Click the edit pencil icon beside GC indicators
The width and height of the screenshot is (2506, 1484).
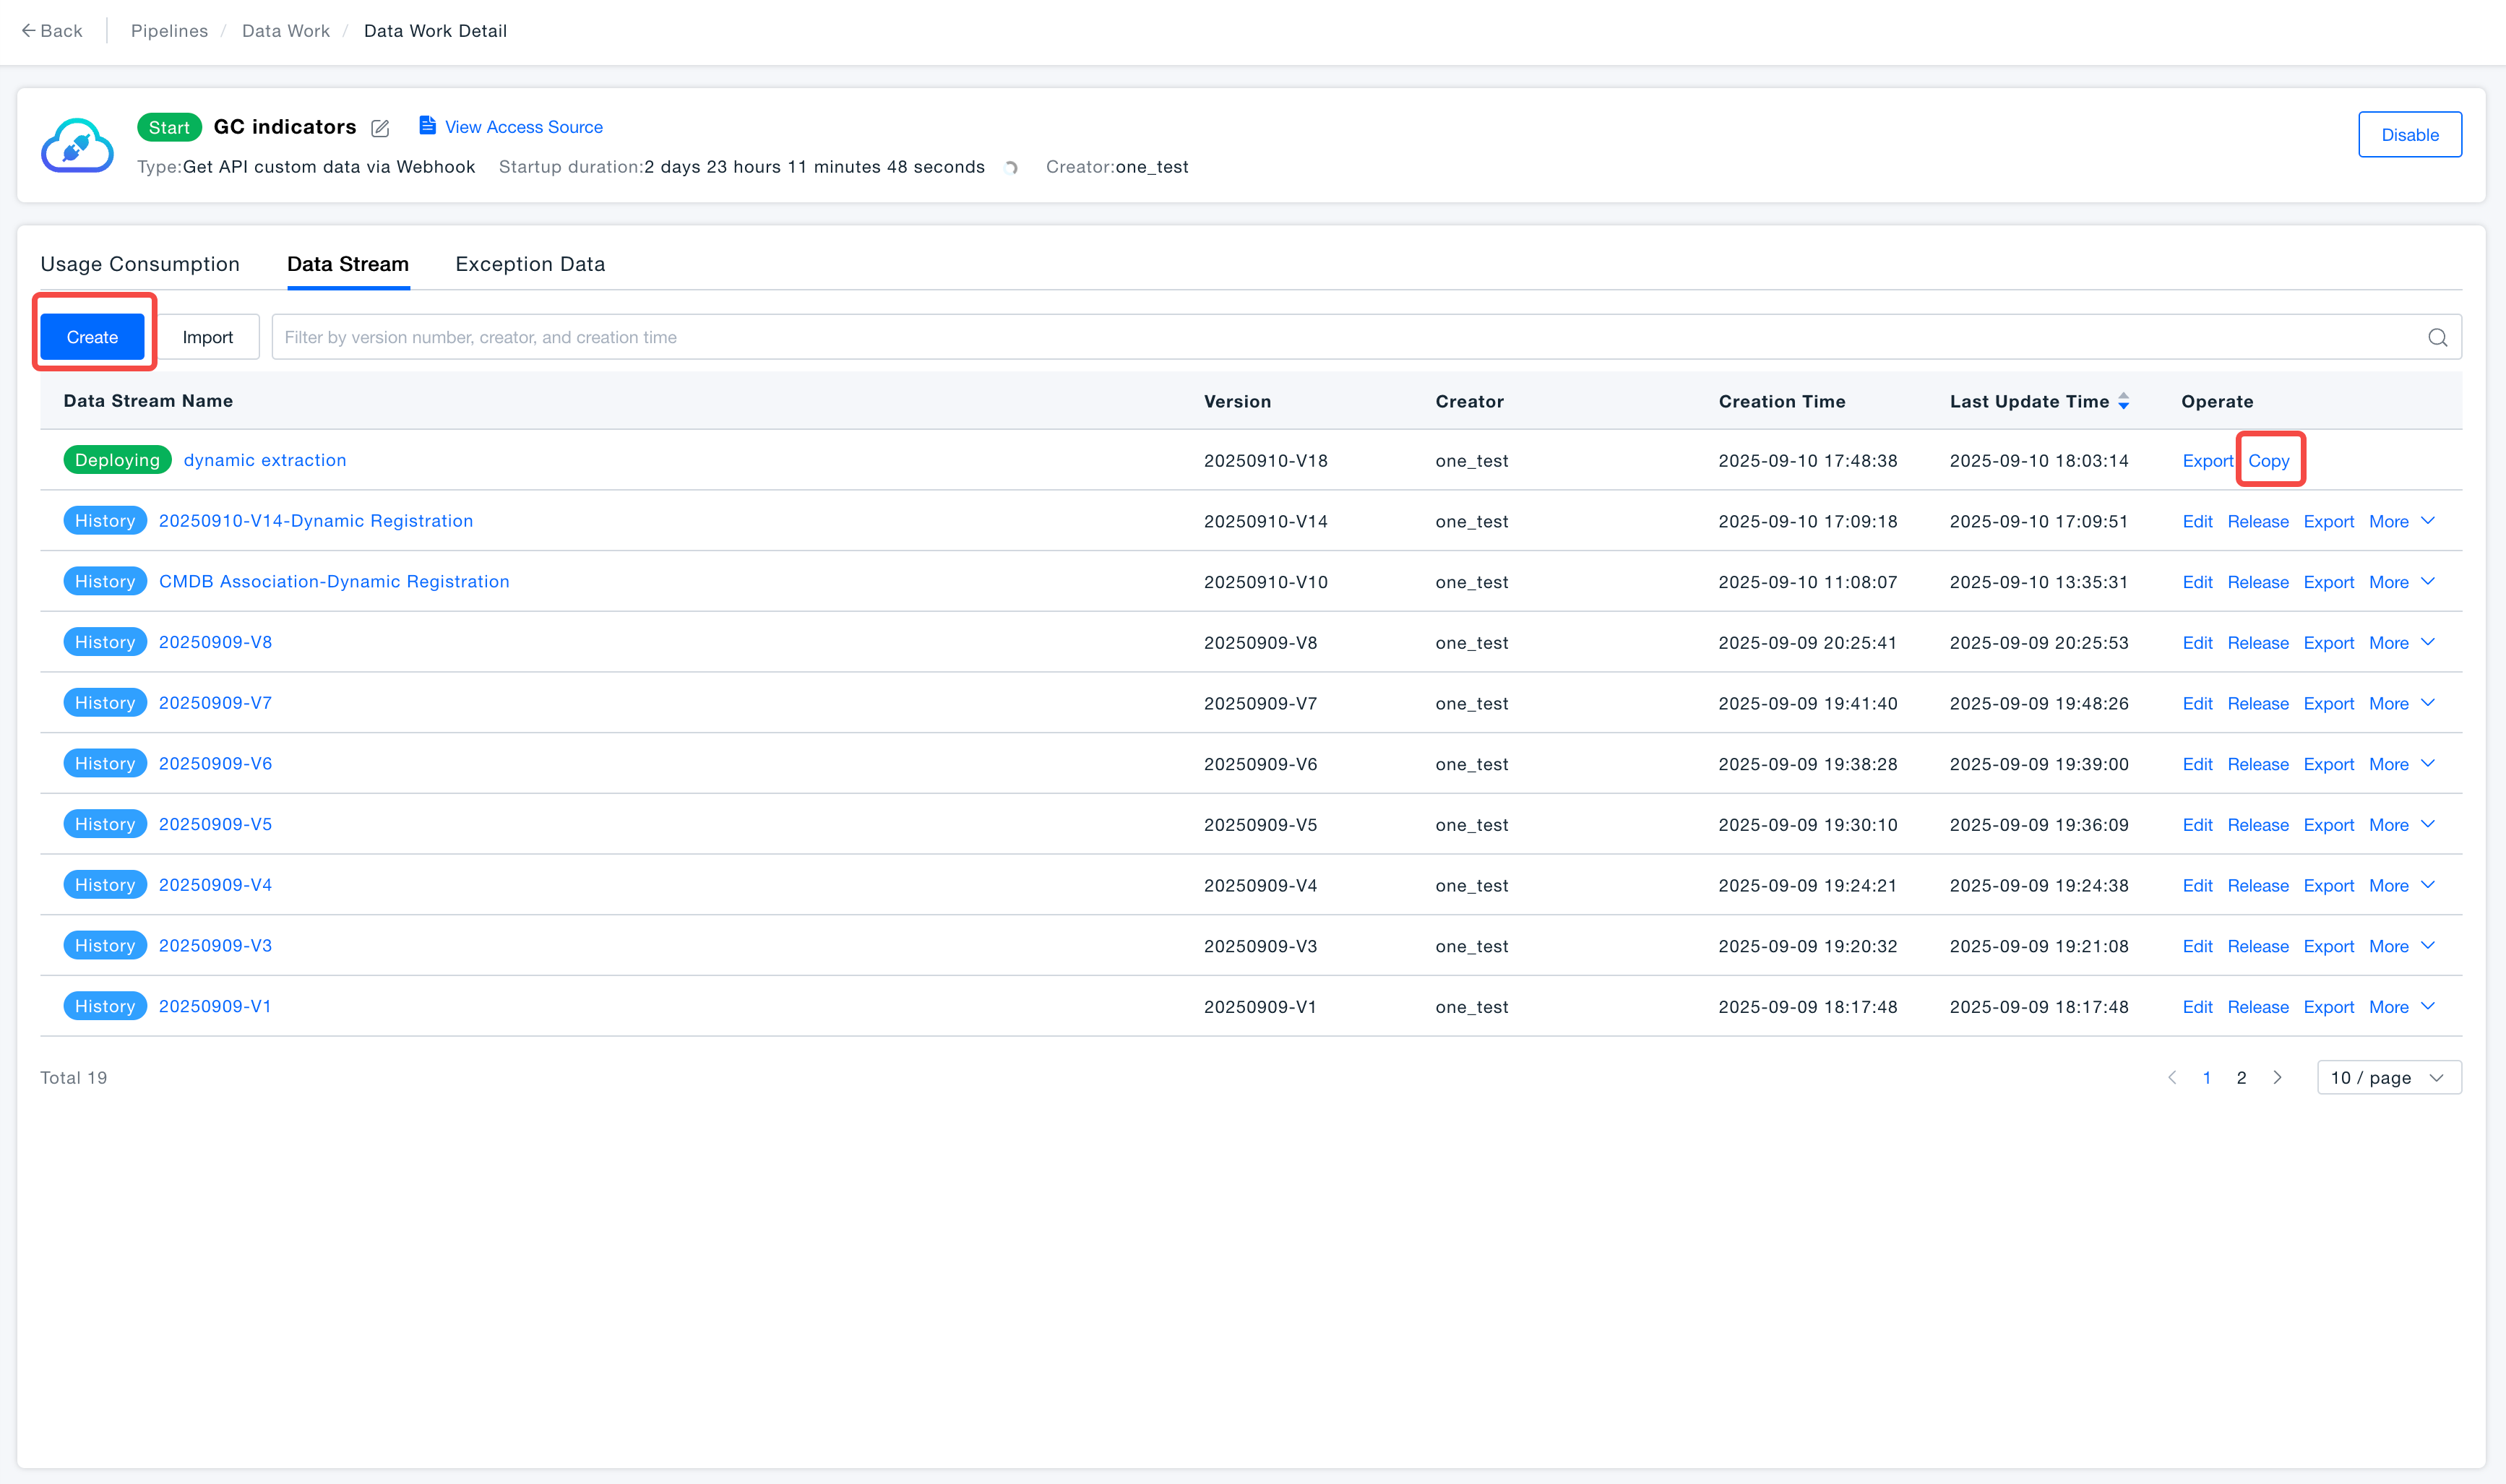380,128
